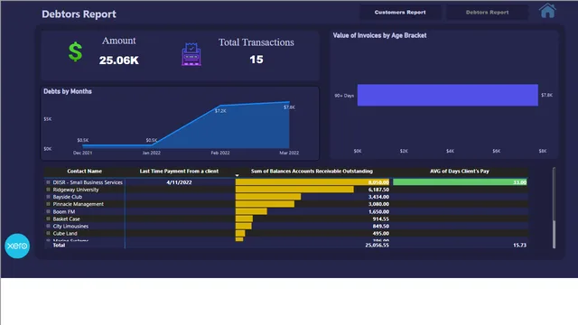578x325 pixels.
Task: Click the green 33.00 average days bar
Action: click(460, 182)
